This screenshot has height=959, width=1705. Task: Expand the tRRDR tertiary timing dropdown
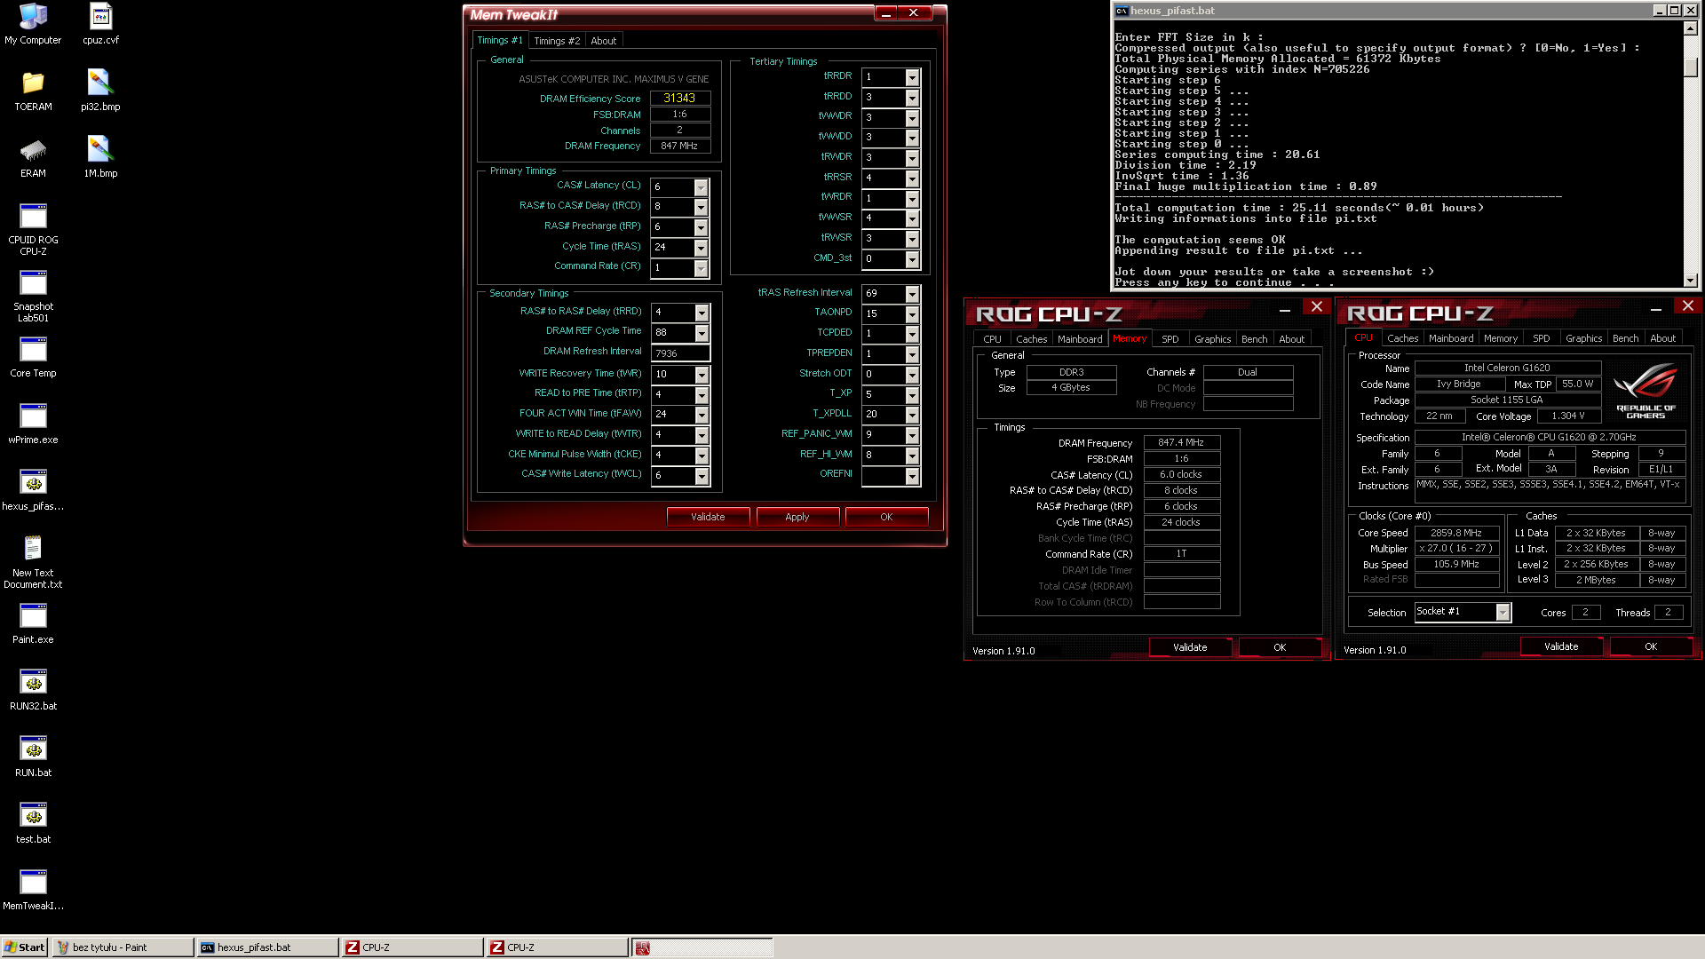tap(912, 77)
